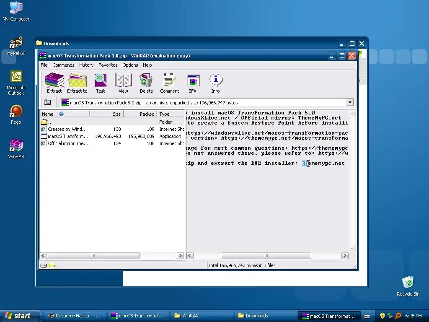Expand the archive path dropdown arrow
The height and width of the screenshot is (322, 429).
coord(350,102)
